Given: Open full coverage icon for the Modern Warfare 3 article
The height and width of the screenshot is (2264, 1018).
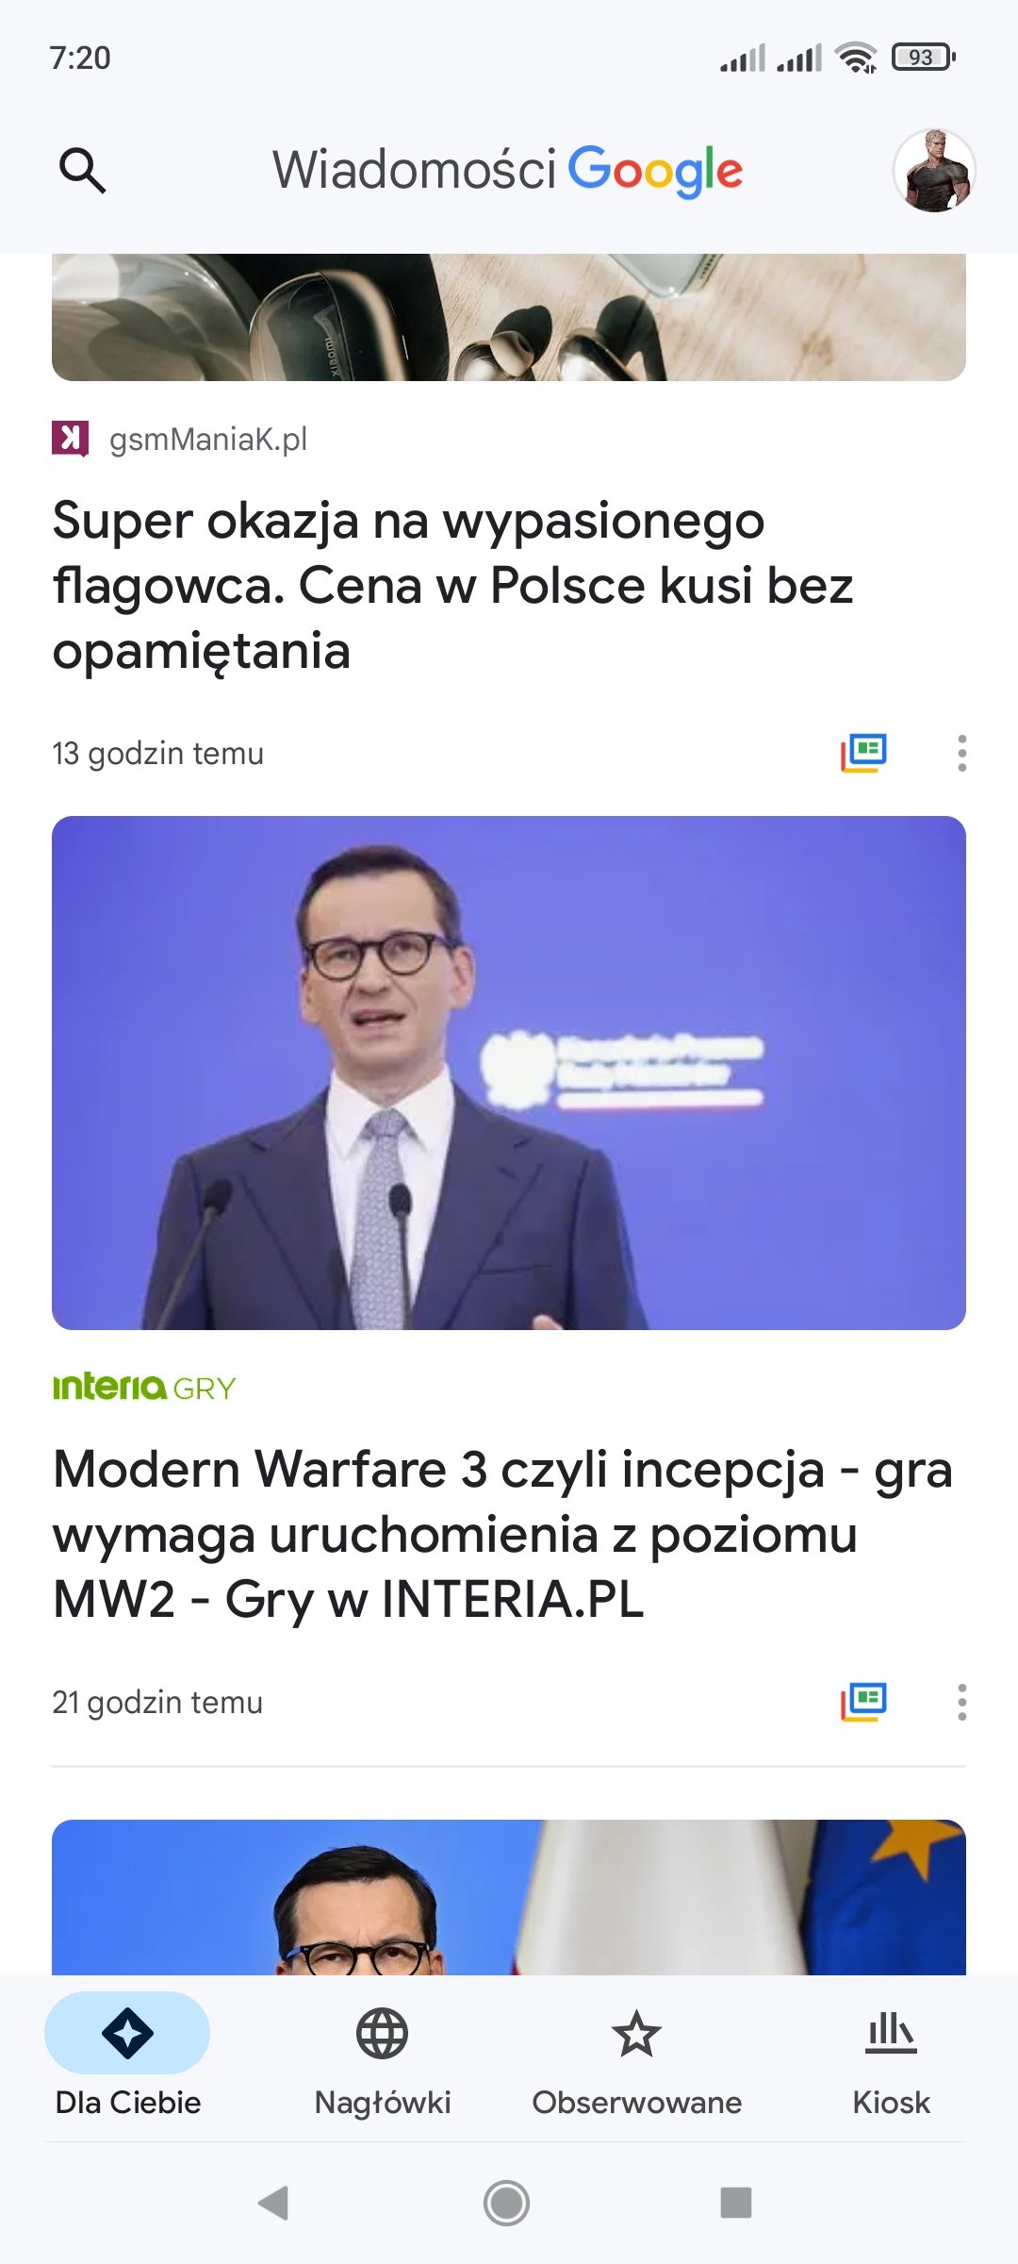Looking at the screenshot, I should pos(863,1702).
